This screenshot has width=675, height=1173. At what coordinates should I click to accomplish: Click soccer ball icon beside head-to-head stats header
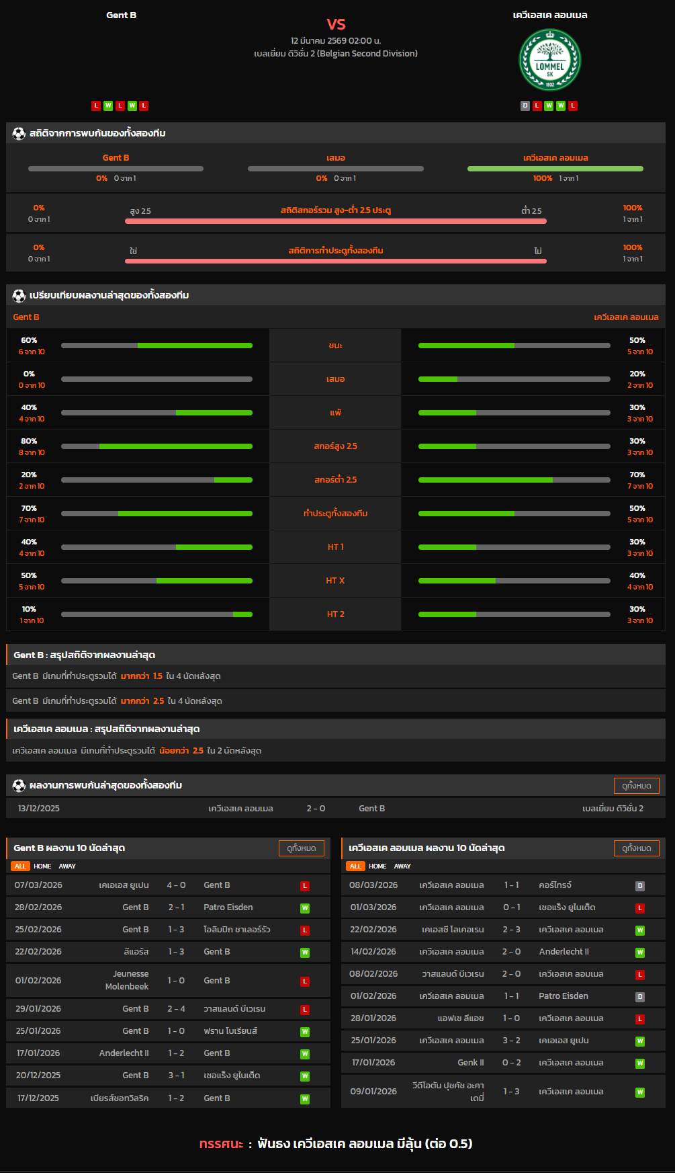pos(19,133)
